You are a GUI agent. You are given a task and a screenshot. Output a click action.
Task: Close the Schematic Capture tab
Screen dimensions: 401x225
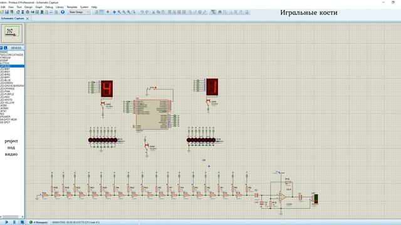click(28, 18)
